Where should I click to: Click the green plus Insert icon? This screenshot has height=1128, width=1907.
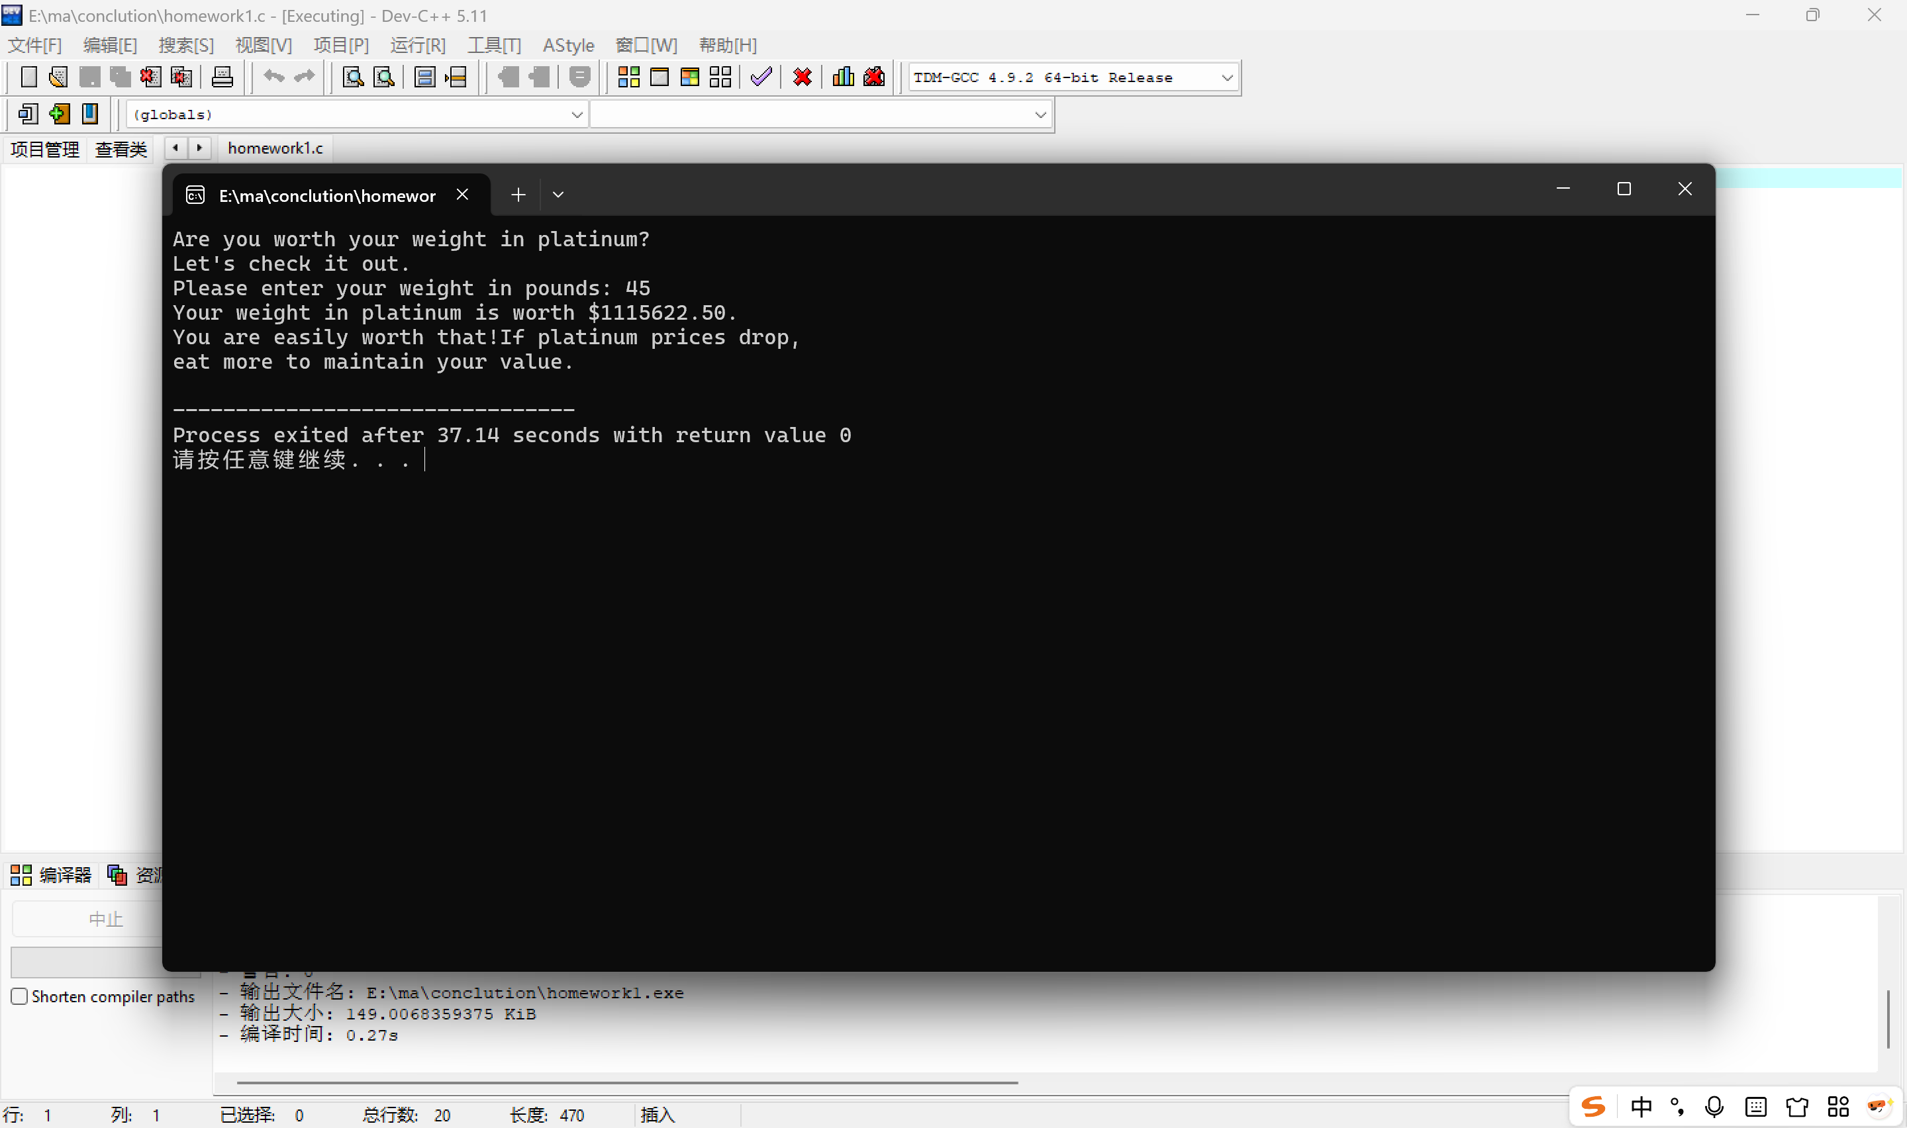click(x=58, y=114)
